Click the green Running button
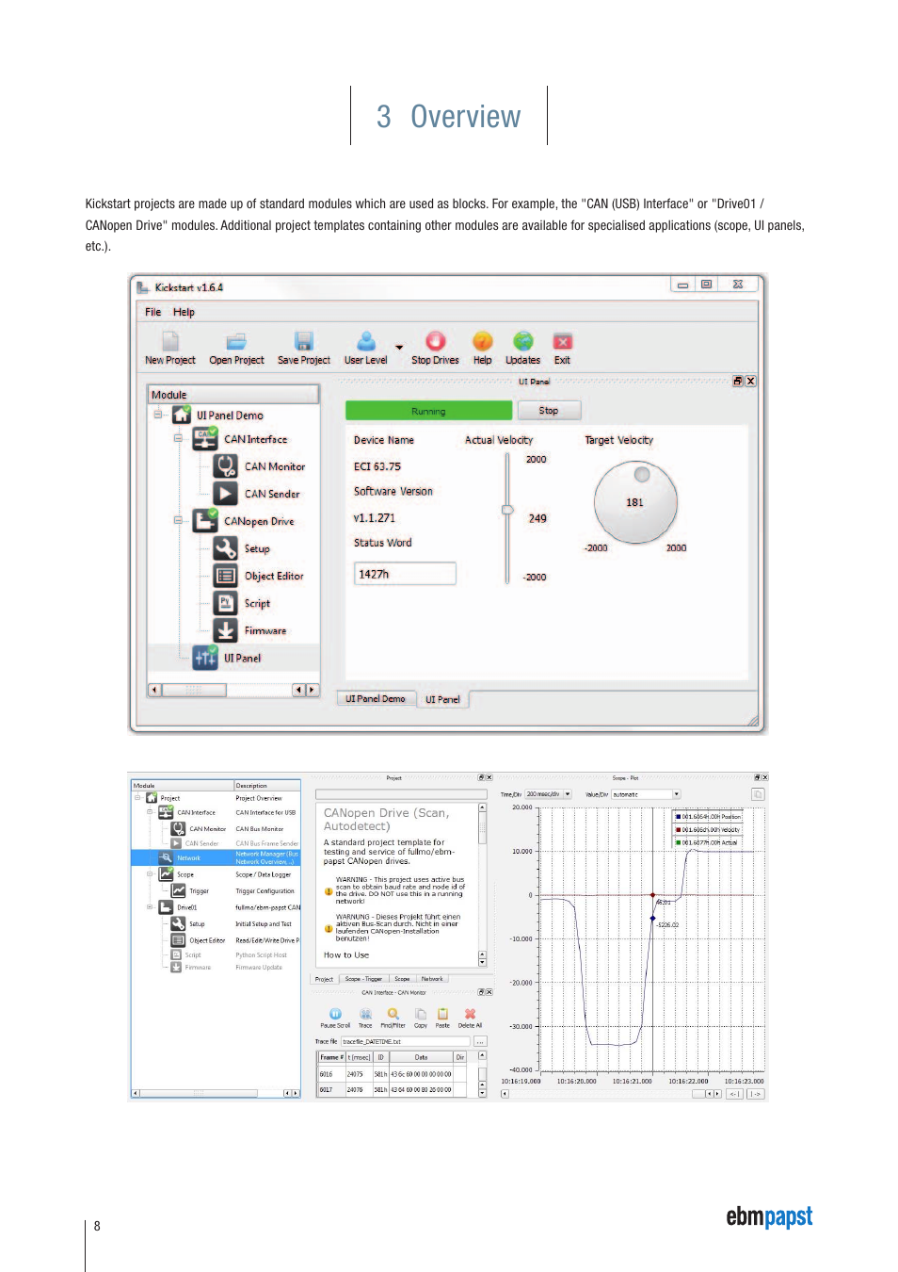 428,411
